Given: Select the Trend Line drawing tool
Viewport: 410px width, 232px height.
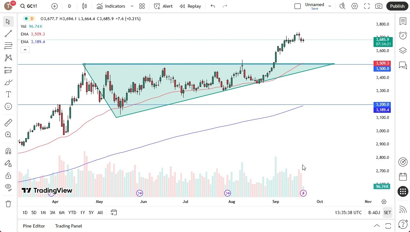Looking at the screenshot, I should point(8,34).
